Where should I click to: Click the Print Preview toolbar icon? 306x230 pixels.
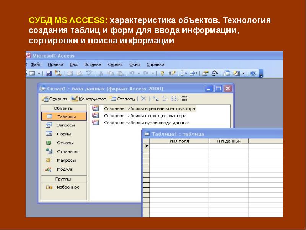pyautogui.click(x=80, y=73)
